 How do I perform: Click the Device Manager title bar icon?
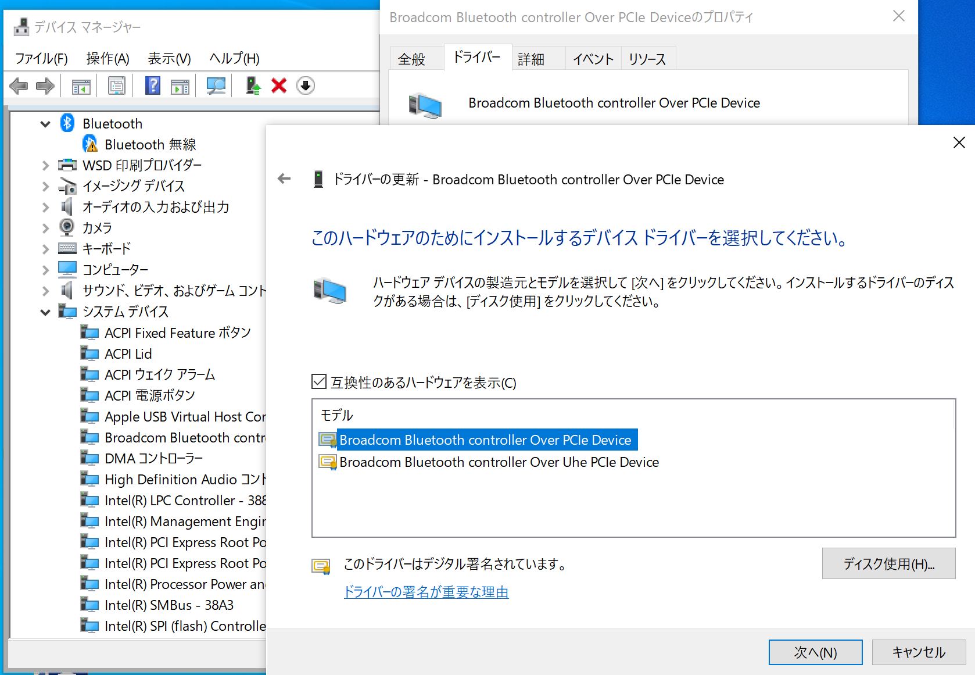[21, 27]
